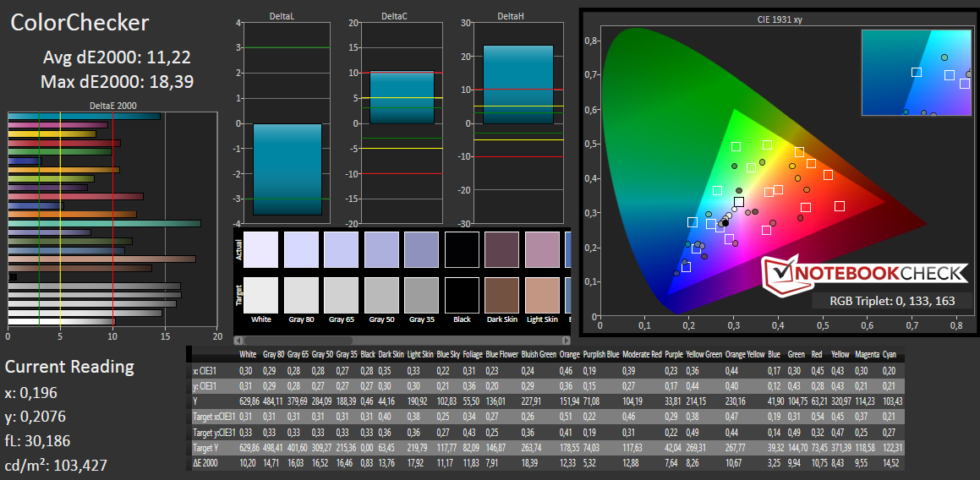The width and height of the screenshot is (980, 480).
Task: Pick the Target Light Skin swatch
Action: pos(541,295)
